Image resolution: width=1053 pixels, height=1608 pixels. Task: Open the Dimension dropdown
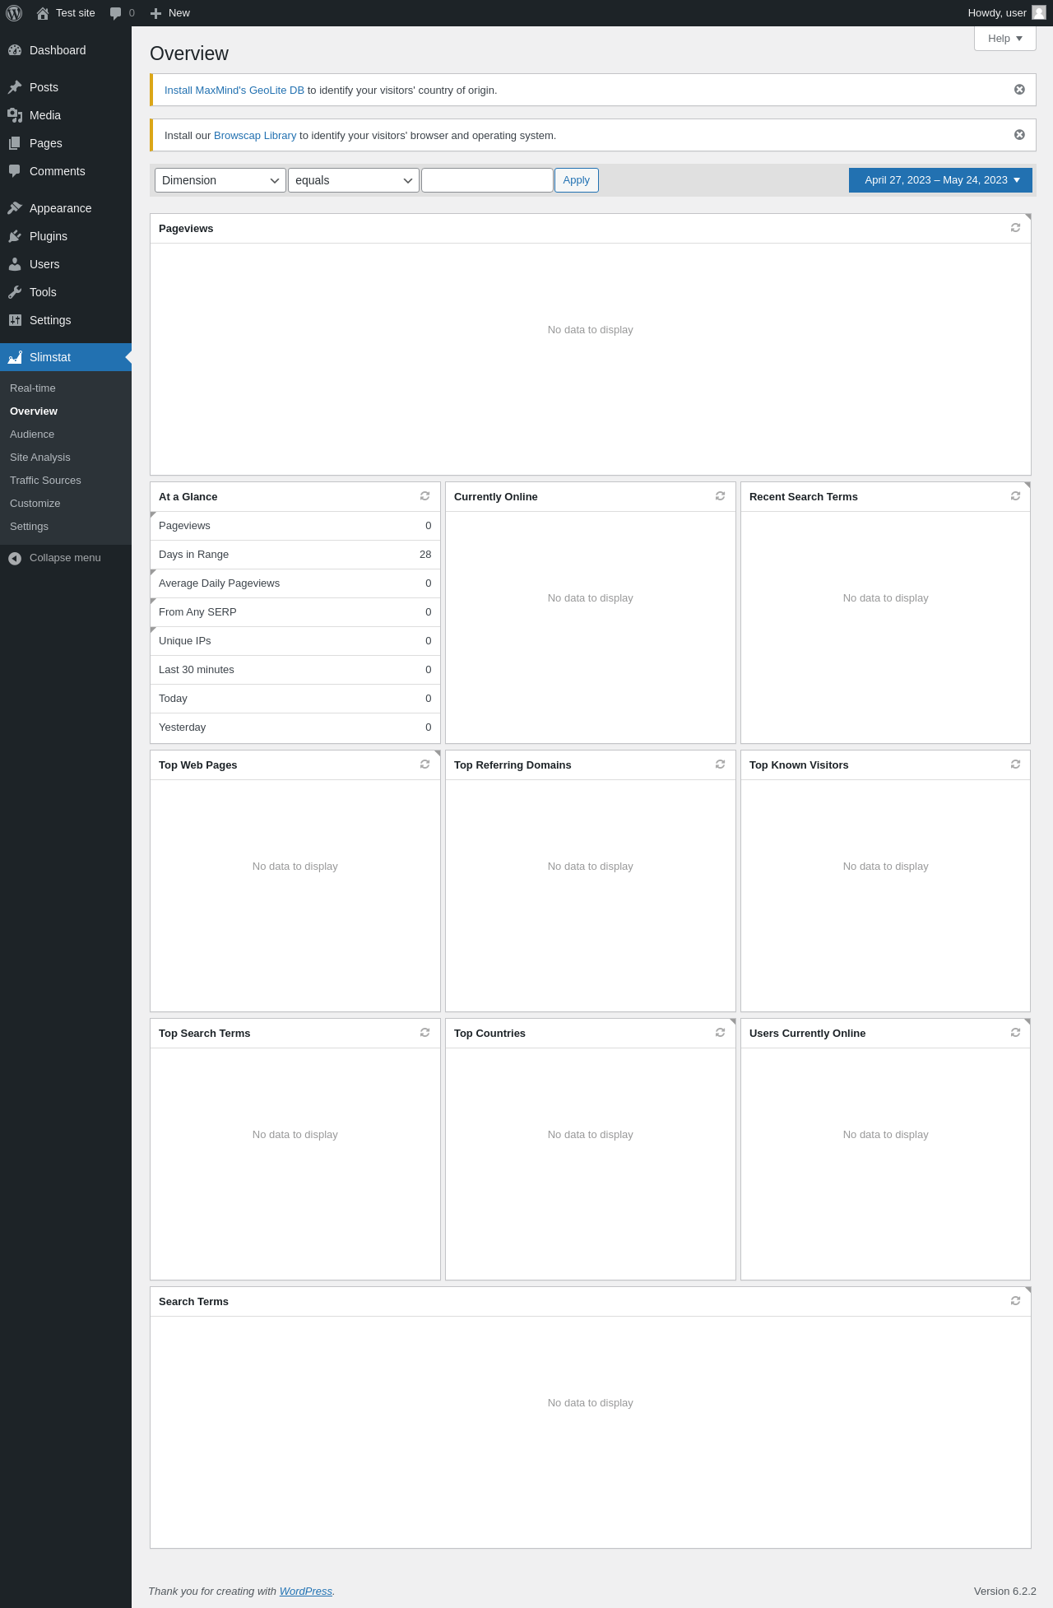click(220, 180)
